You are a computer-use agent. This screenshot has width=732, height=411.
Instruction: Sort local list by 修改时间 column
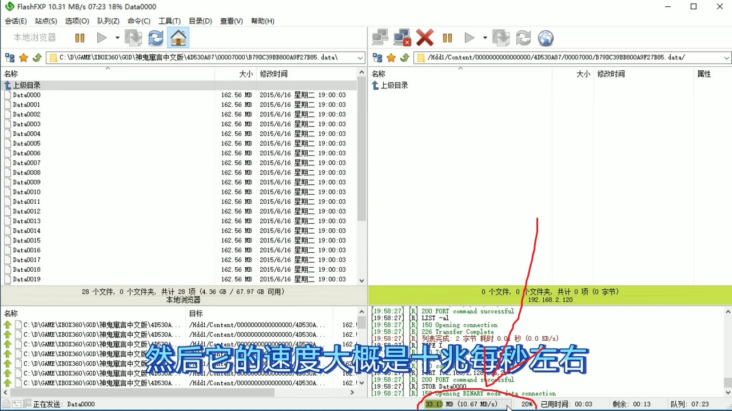305,74
